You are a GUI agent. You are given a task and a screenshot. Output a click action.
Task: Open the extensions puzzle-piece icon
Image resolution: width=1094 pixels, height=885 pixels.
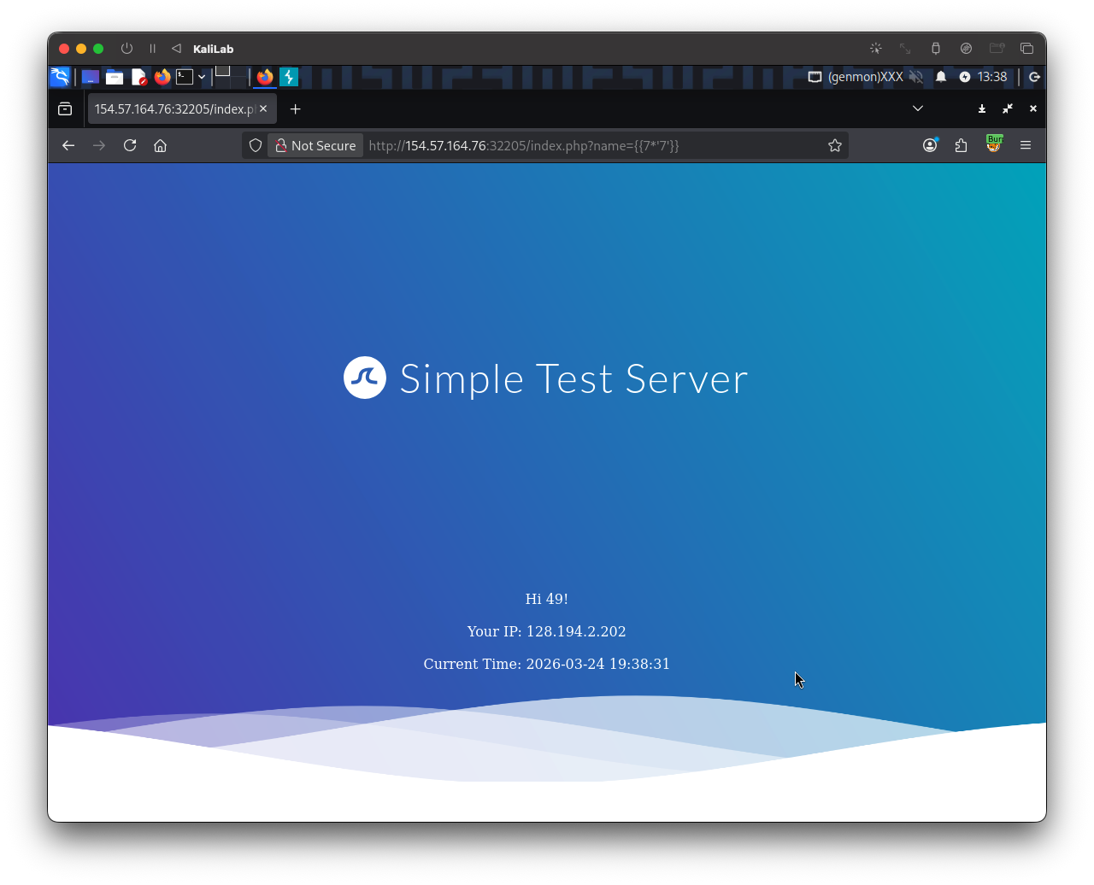(961, 145)
